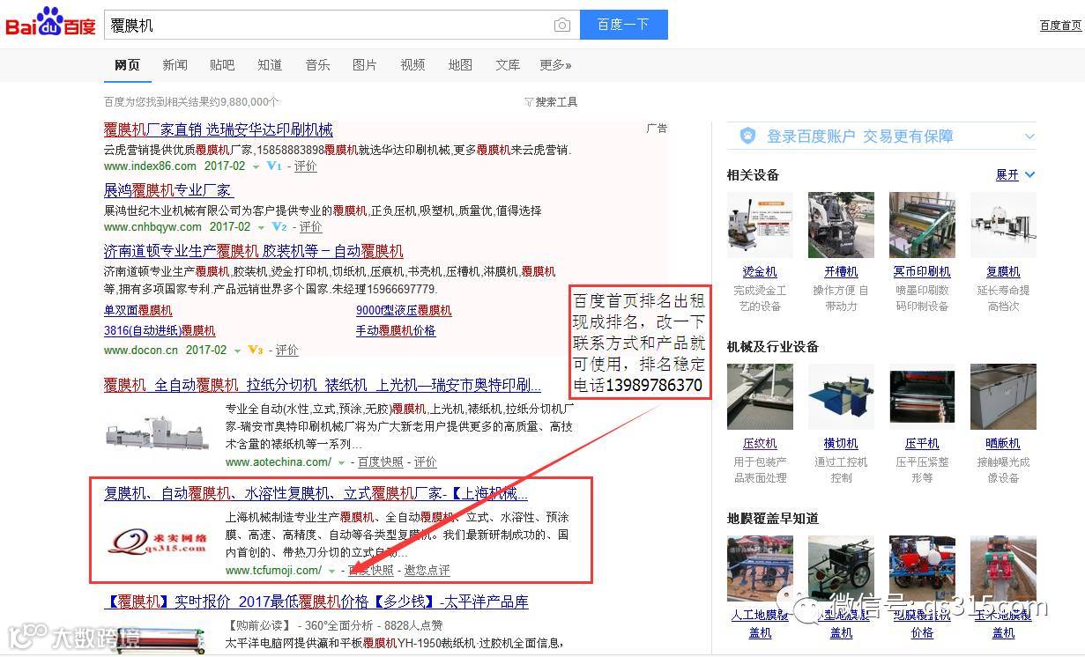This screenshot has height=657, width=1085.
Task: Switch to the 音乐 tab
Action: 317,65
